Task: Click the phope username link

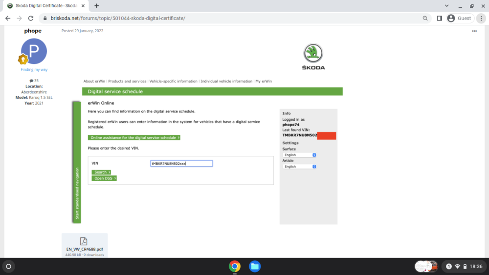Action: point(33,31)
